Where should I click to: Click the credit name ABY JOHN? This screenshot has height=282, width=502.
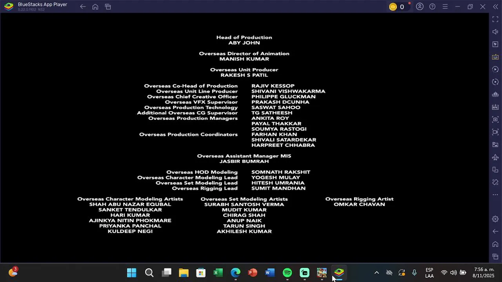pyautogui.click(x=244, y=43)
